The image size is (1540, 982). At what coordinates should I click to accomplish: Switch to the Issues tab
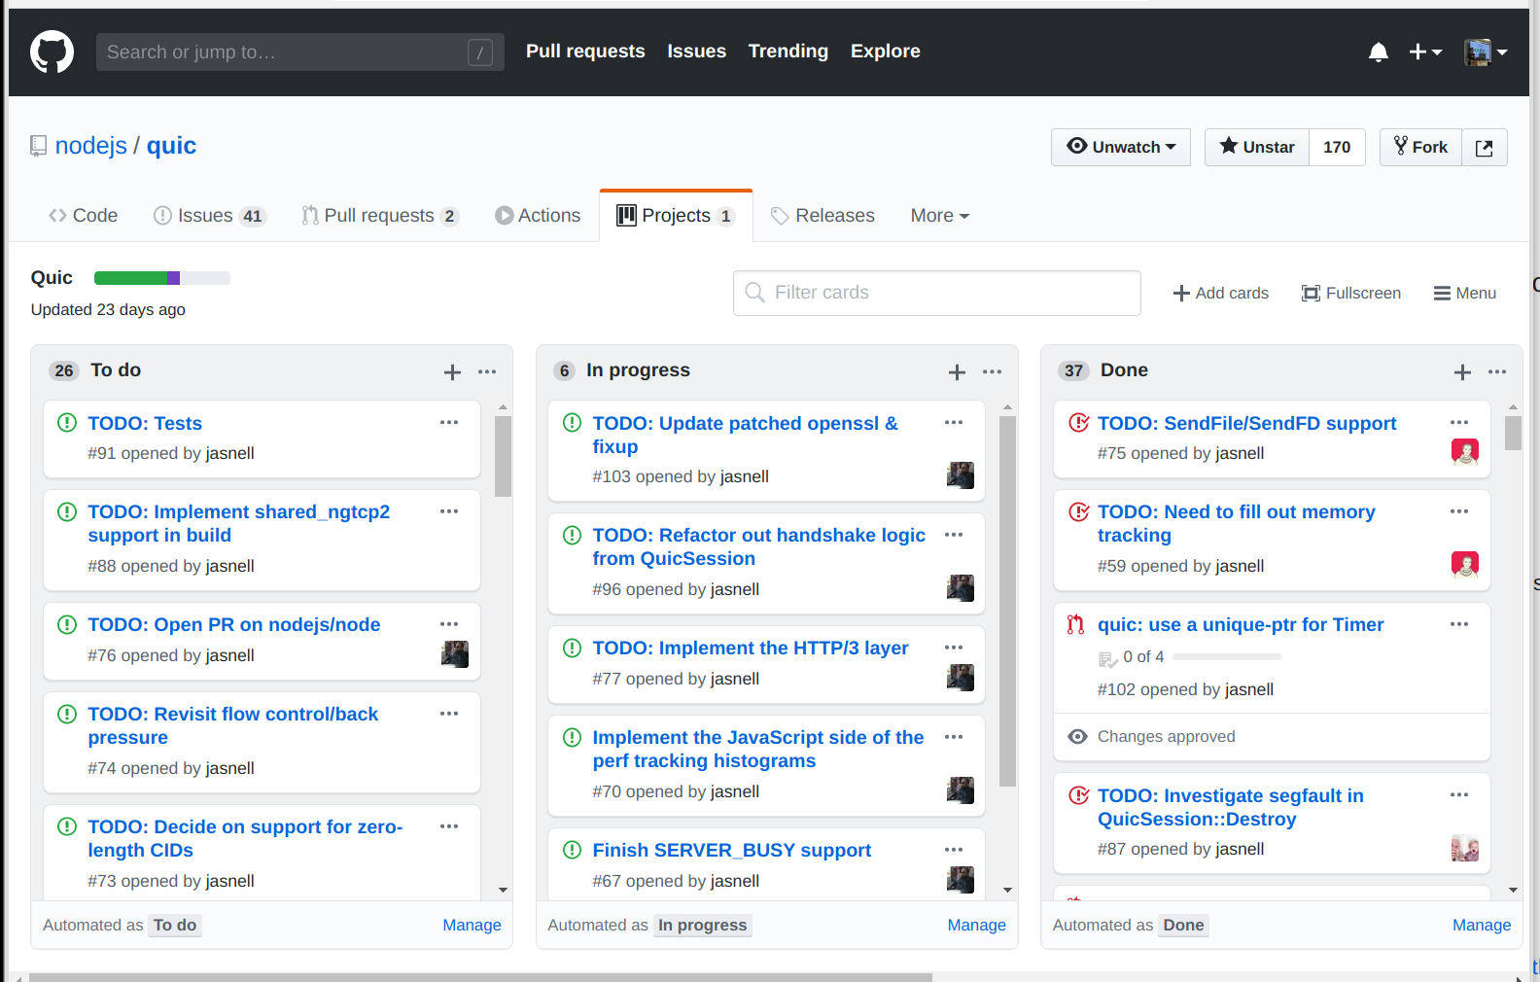click(x=210, y=216)
